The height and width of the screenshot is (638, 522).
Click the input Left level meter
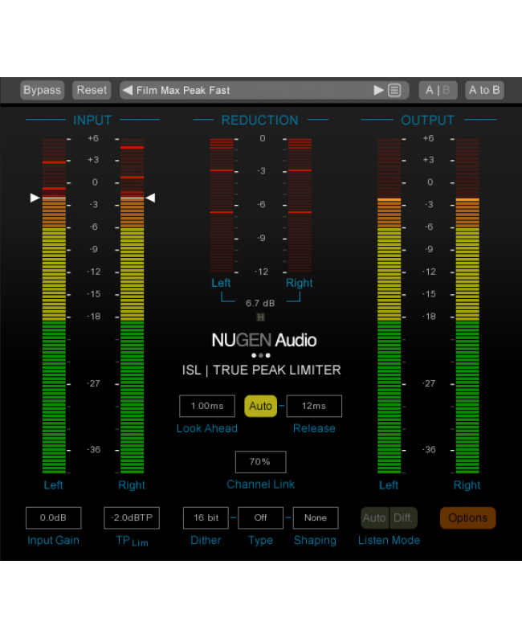[x=54, y=305]
